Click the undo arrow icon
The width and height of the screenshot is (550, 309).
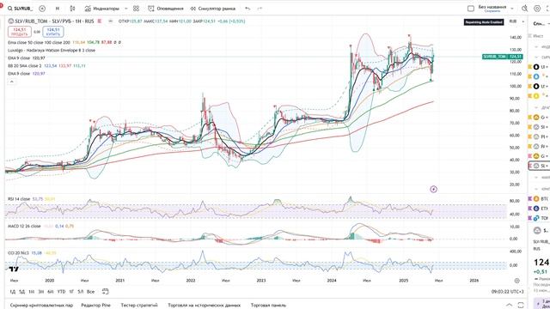click(247, 9)
